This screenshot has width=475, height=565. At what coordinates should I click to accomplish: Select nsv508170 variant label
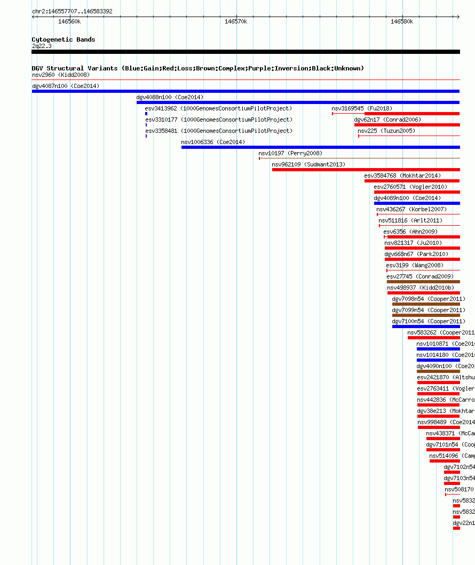tap(459, 489)
